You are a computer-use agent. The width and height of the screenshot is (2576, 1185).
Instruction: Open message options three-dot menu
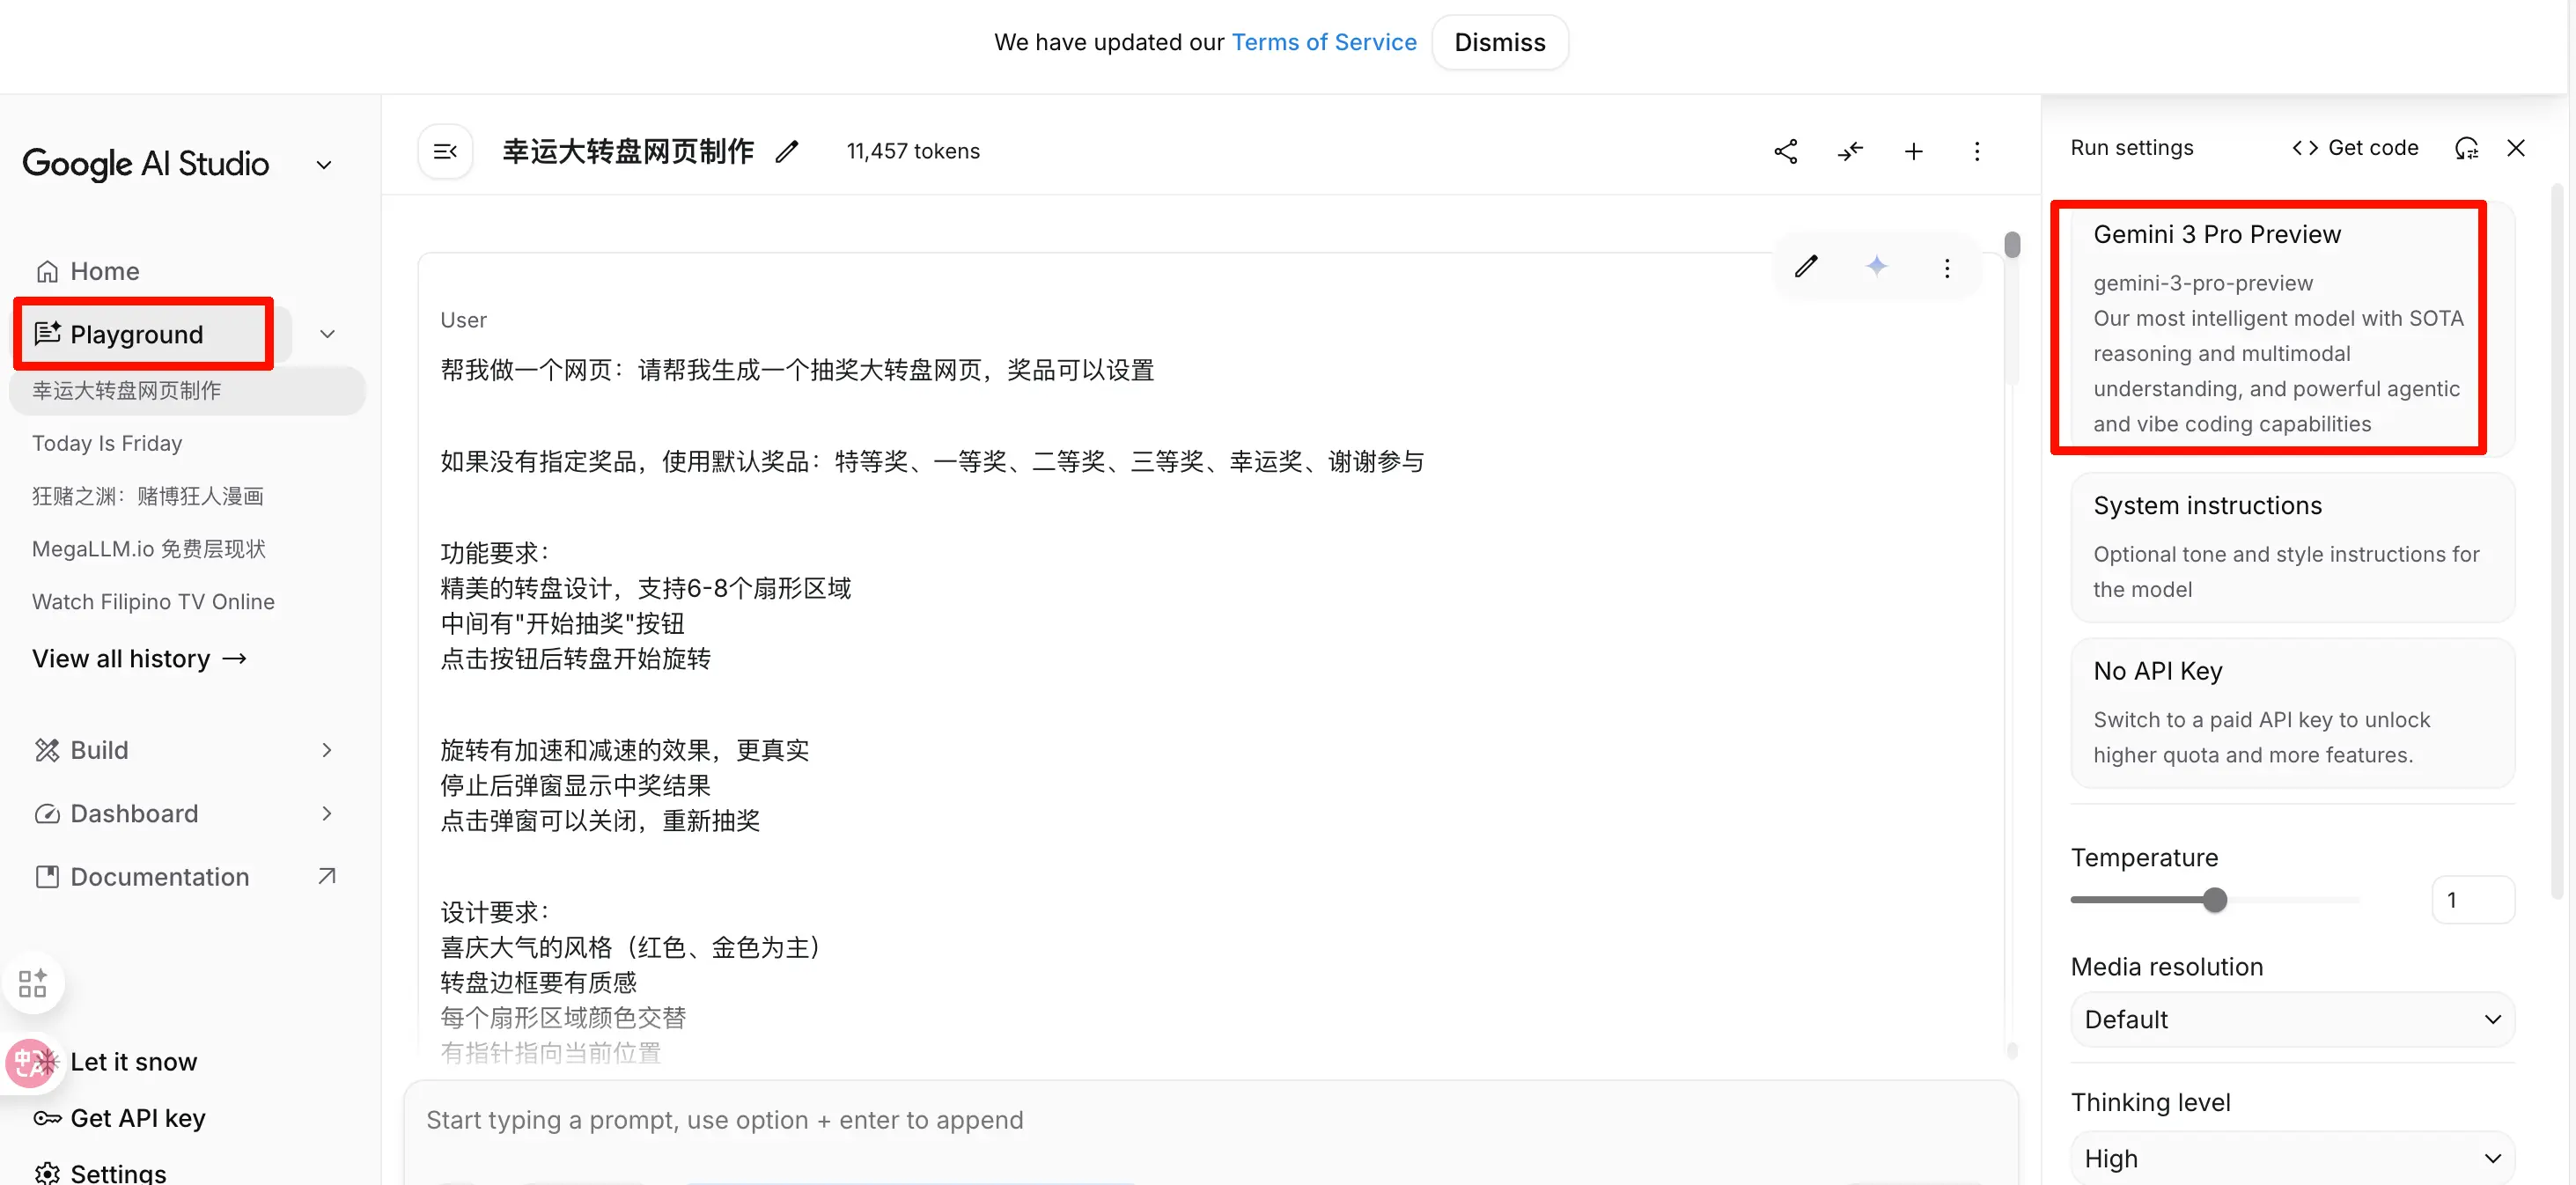(x=1946, y=268)
